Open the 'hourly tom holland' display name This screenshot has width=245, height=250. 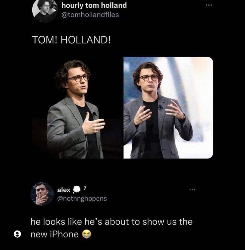click(94, 5)
